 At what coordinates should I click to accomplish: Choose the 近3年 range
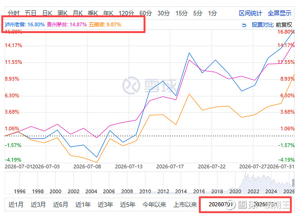(105, 204)
